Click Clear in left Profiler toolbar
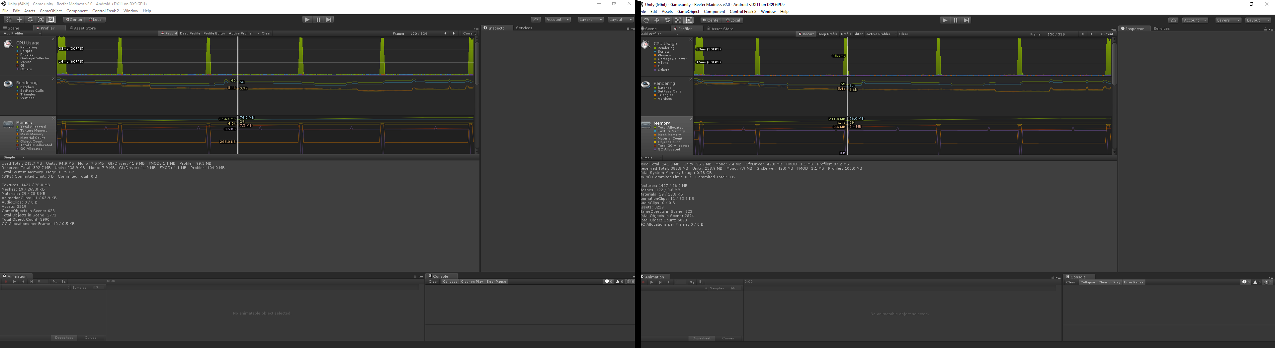1275x348 pixels. pos(266,33)
